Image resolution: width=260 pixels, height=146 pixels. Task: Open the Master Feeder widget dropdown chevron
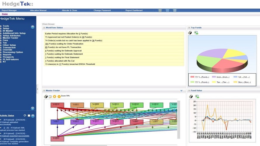[x=181, y=91]
